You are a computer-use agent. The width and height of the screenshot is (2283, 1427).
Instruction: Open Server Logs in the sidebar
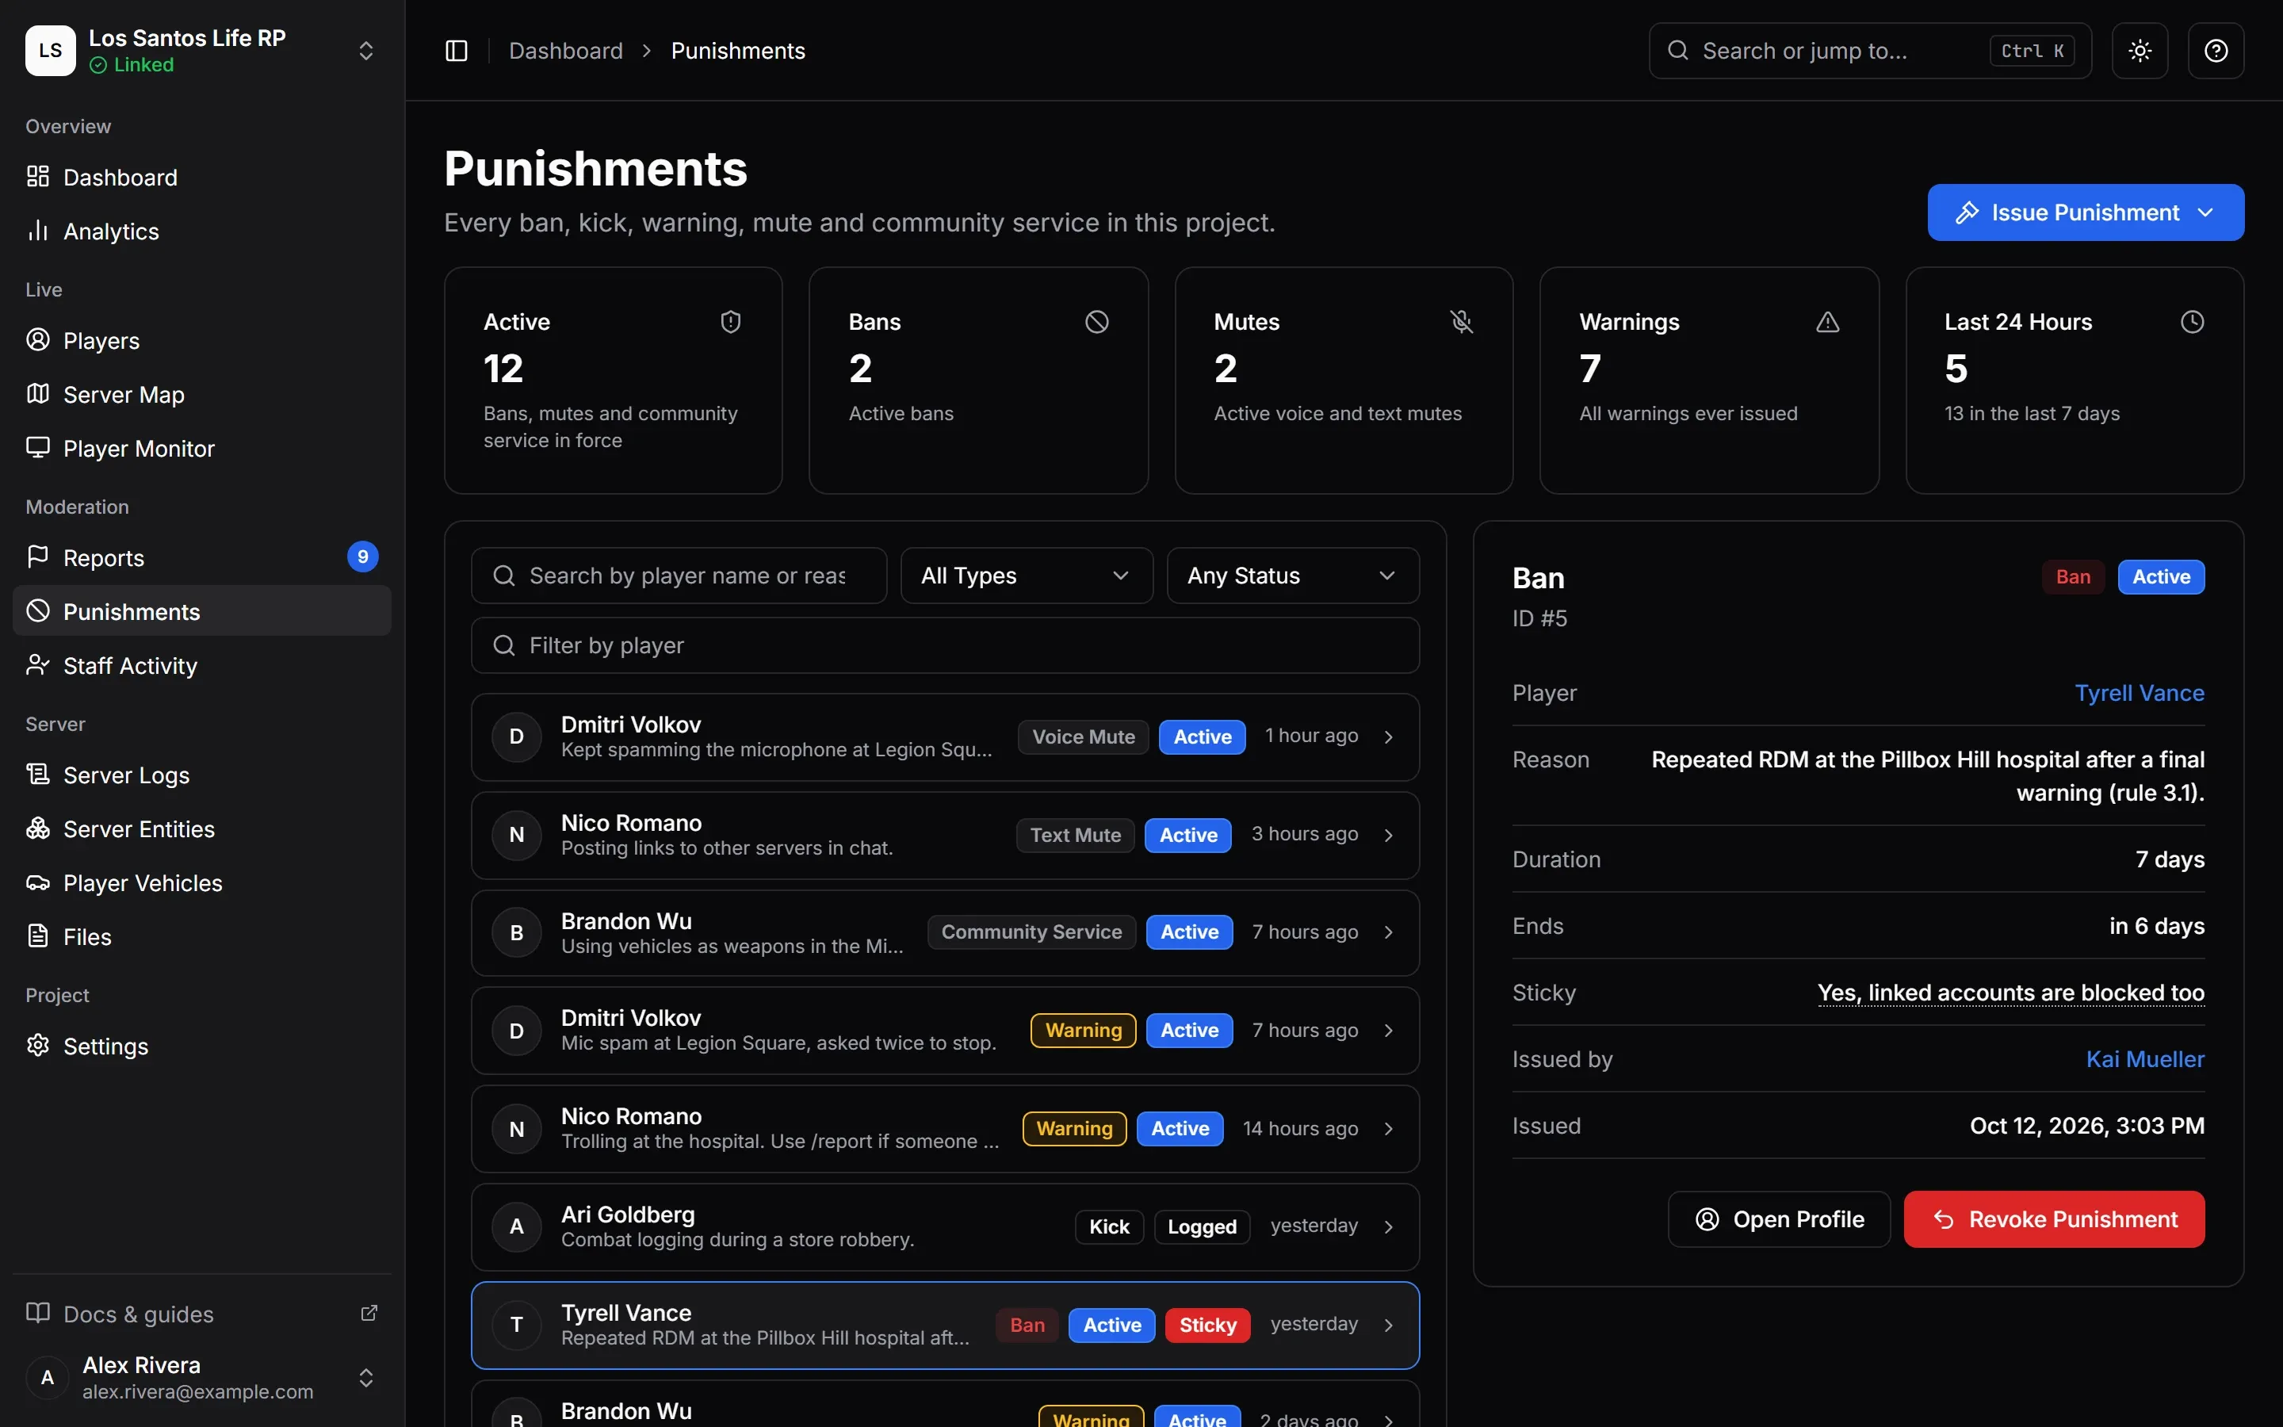[202, 775]
